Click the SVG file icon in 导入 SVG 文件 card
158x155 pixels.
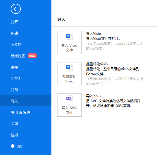coord(69,99)
